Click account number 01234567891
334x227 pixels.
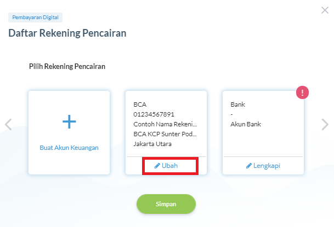(x=154, y=114)
